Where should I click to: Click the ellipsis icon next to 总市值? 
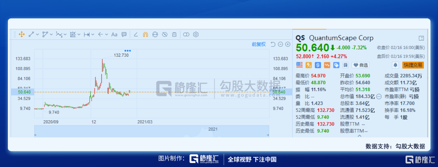[x=379, y=97]
